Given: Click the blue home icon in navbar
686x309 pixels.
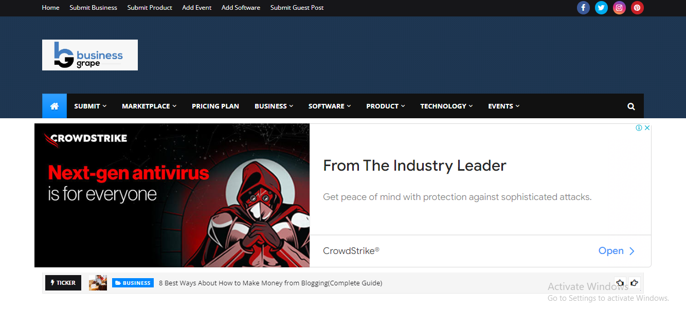Looking at the screenshot, I should (x=55, y=106).
